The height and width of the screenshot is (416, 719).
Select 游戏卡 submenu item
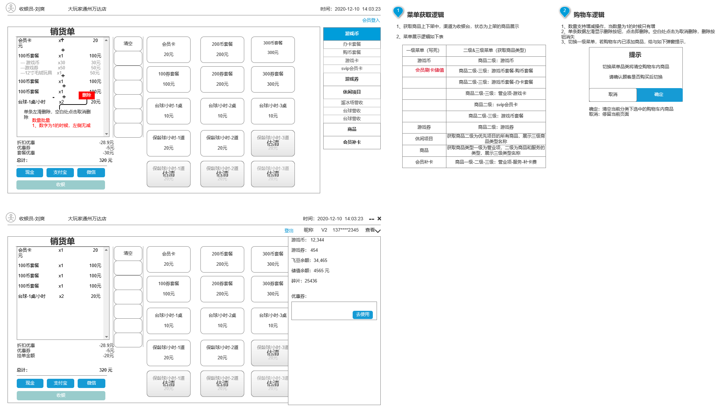pos(352,60)
